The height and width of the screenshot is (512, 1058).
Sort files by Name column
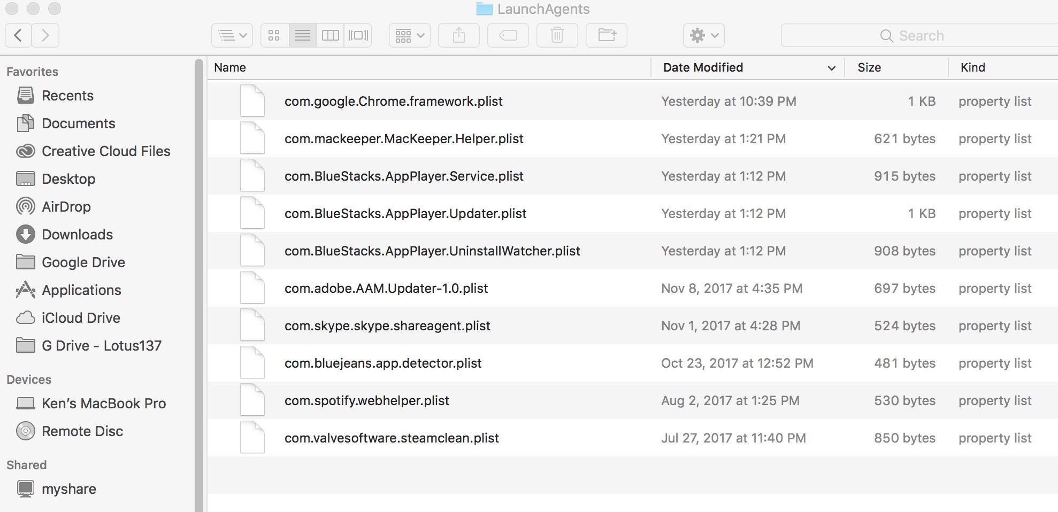[429, 67]
